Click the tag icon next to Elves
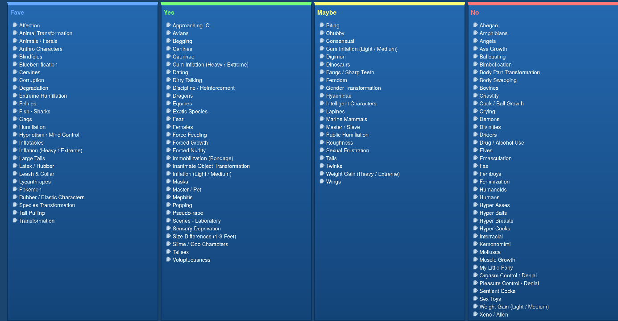Screen dimensions: 618x321 [x=476, y=150]
